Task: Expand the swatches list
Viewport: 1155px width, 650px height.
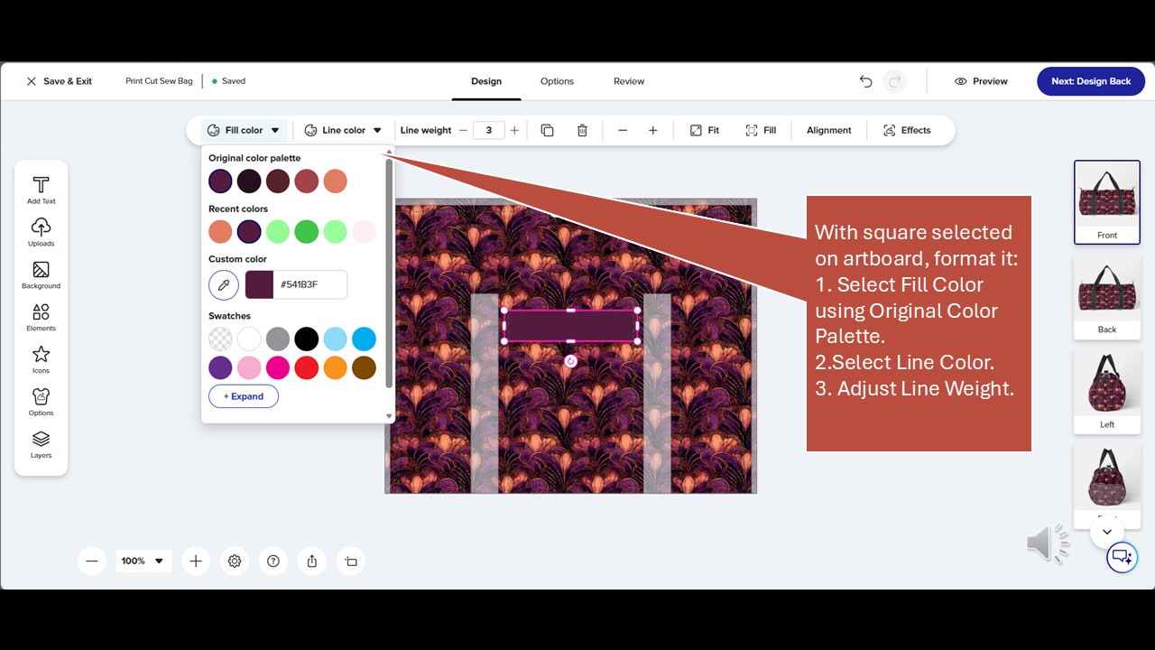Action: point(244,396)
